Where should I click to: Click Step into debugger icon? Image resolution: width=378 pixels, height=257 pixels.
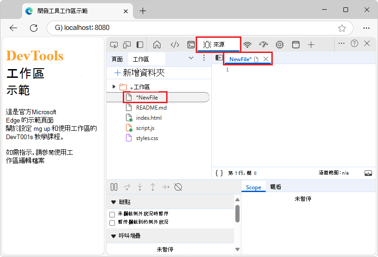tap(140, 187)
